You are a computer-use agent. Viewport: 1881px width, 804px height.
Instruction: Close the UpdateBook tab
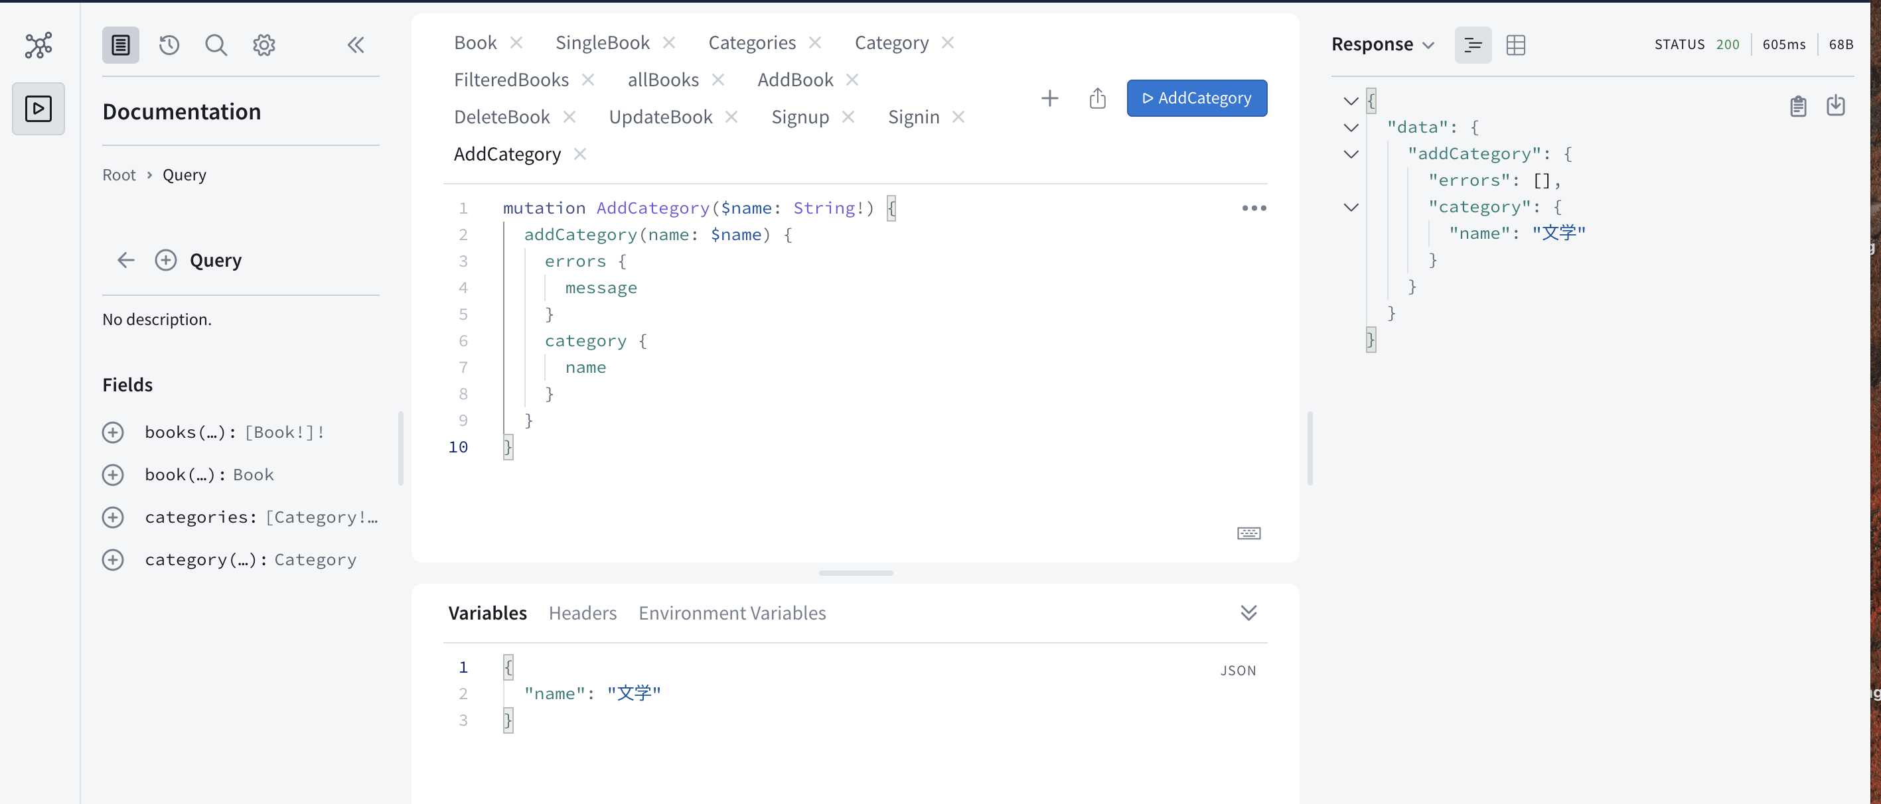coord(731,117)
